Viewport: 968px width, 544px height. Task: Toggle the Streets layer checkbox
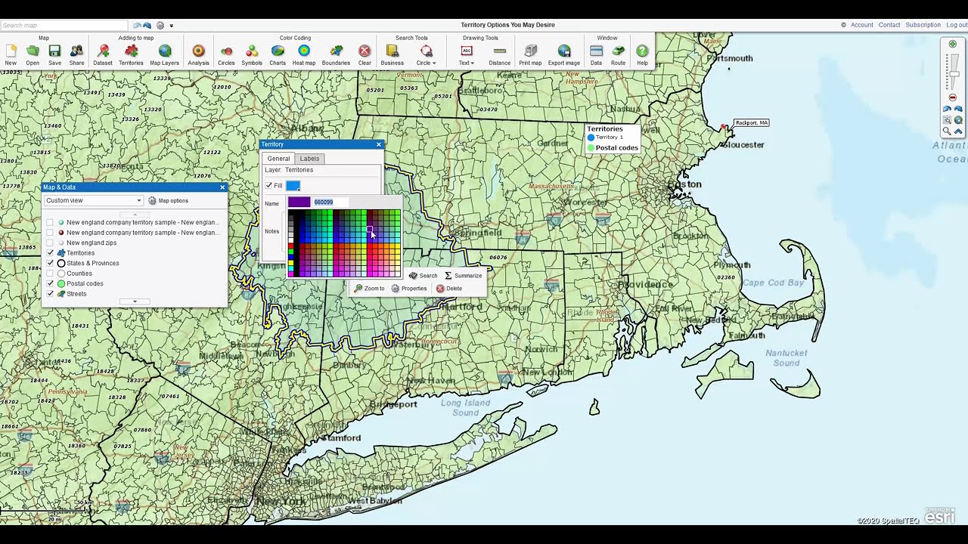[51, 294]
